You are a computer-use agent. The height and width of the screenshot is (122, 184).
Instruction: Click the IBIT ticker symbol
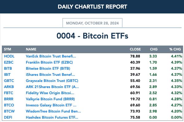point(7,75)
